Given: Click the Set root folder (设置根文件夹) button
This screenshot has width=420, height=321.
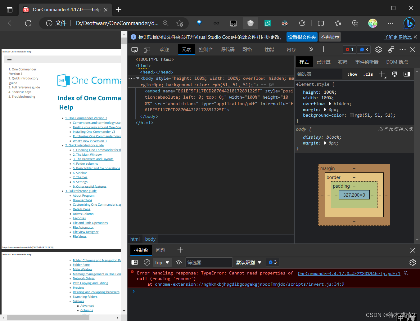Looking at the screenshot, I should click(302, 37).
